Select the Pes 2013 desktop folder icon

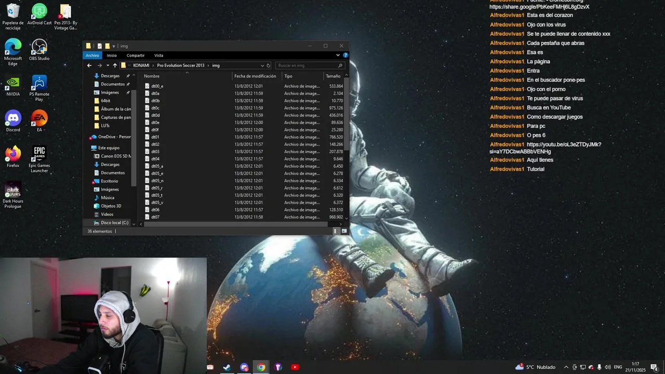click(65, 17)
